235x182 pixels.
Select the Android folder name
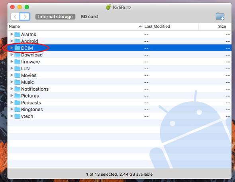pos(29,41)
